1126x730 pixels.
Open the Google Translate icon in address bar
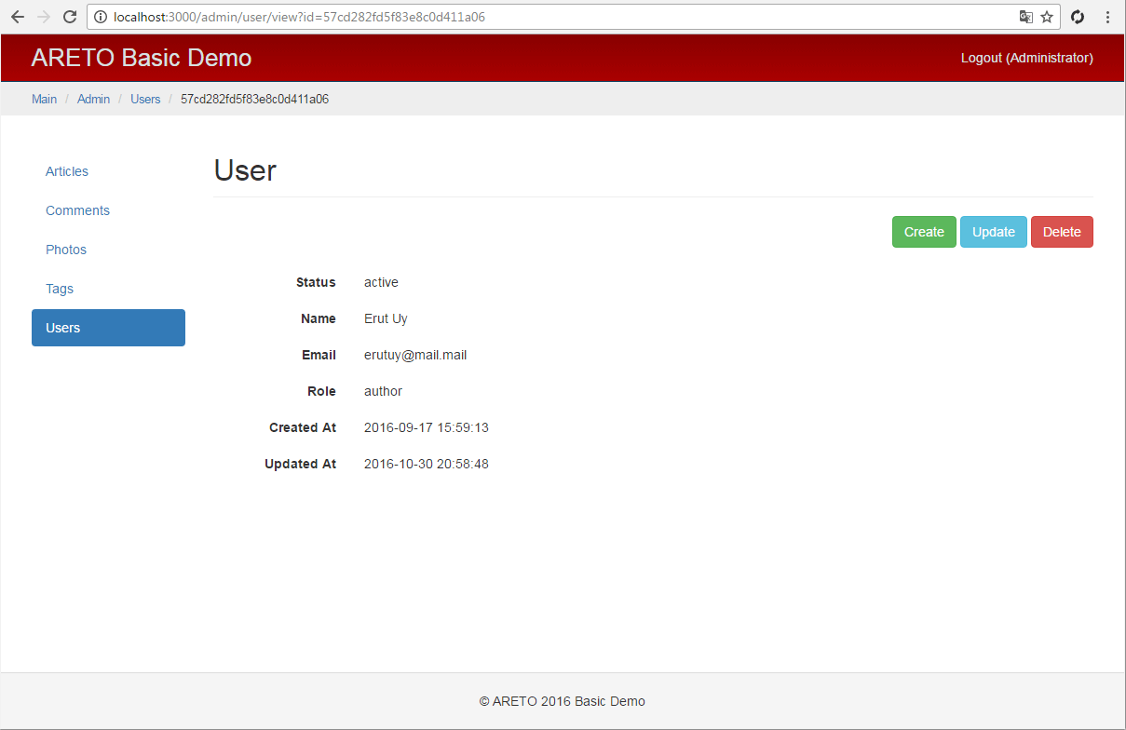1025,17
